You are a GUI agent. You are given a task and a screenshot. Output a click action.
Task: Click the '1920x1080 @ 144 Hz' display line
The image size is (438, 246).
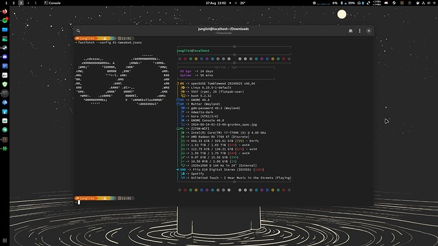click(219, 165)
